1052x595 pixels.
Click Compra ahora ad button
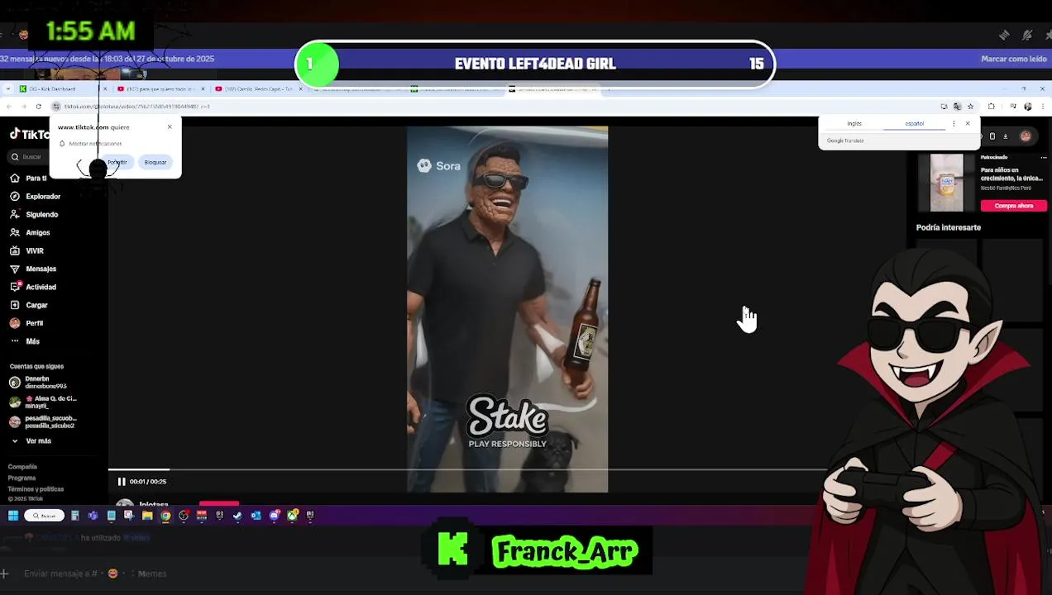(1014, 206)
